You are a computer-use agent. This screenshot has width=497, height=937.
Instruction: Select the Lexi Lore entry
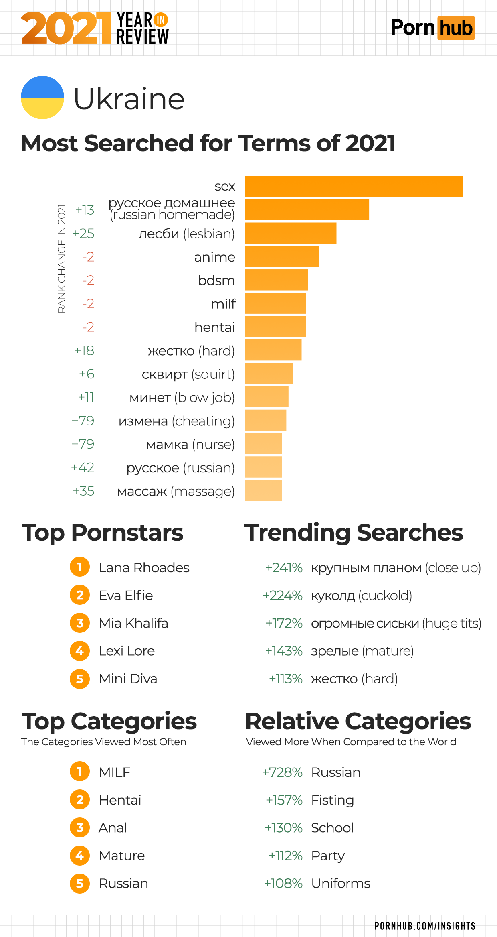click(127, 651)
